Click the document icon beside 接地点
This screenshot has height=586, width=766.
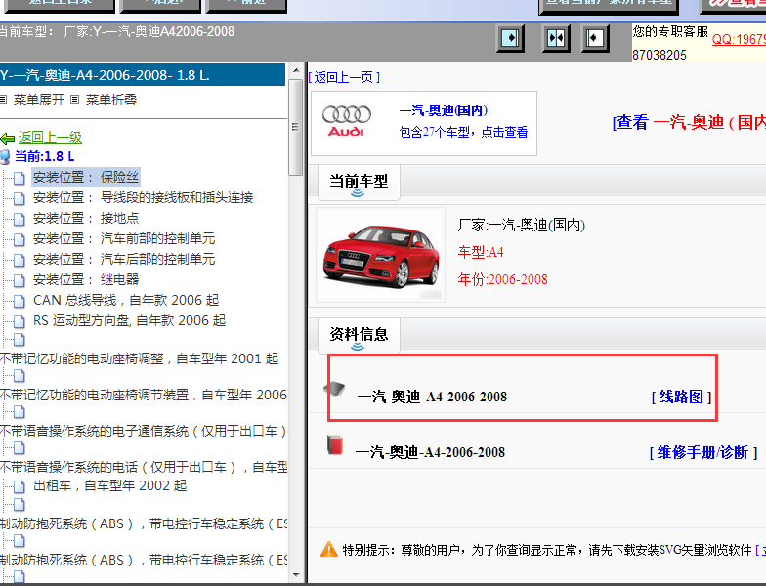tap(20, 219)
